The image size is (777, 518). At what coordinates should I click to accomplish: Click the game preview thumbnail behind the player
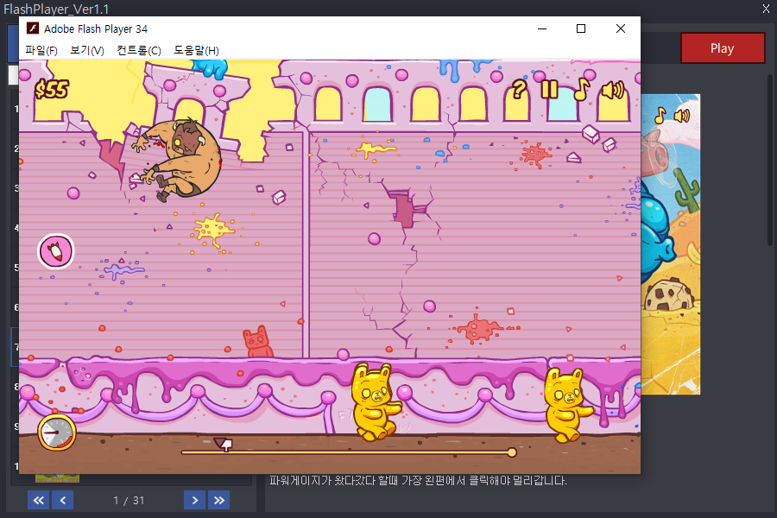pyautogui.click(x=671, y=244)
